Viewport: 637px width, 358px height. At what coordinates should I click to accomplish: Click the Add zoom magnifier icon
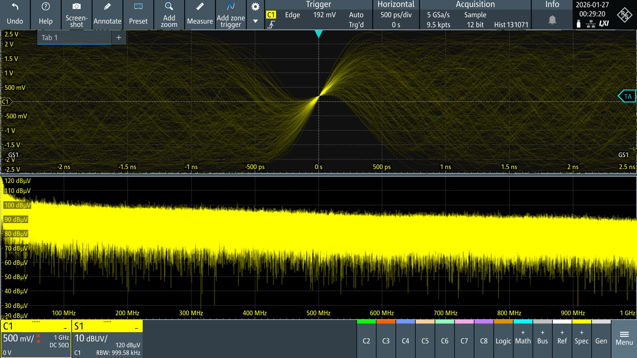pyautogui.click(x=169, y=7)
